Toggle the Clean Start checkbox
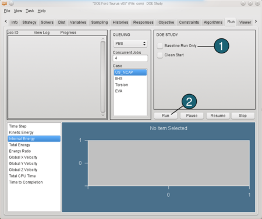Viewport: 262px width, 219px height. click(x=160, y=55)
